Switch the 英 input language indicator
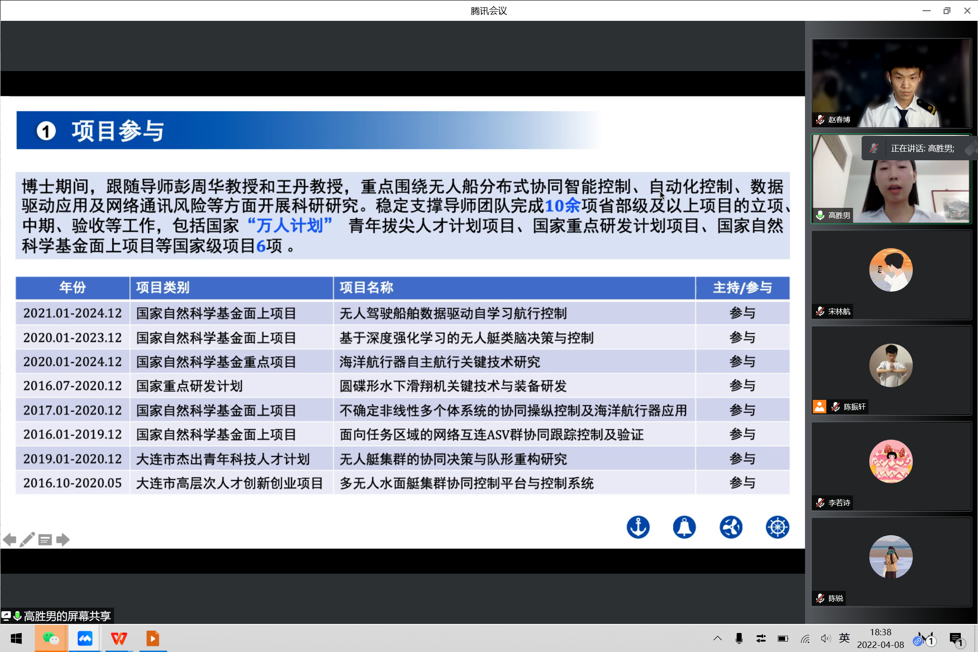This screenshot has width=978, height=652. 844,638
